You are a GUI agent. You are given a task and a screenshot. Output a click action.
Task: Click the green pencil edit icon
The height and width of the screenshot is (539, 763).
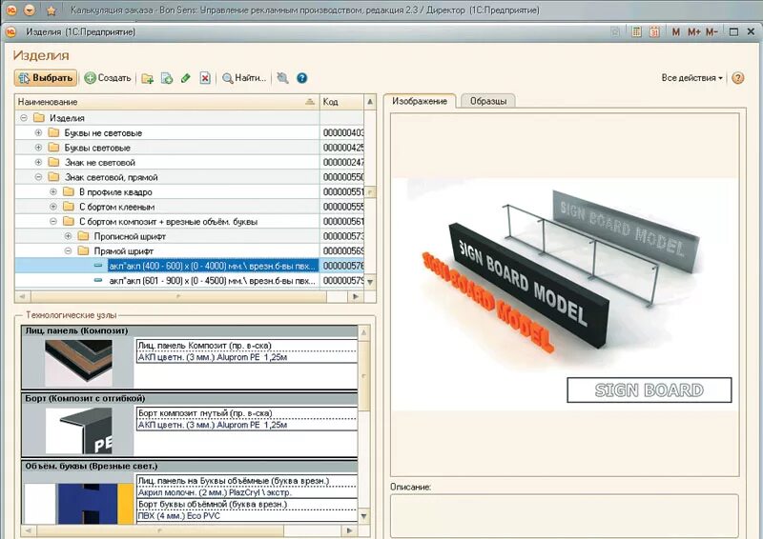coord(185,78)
